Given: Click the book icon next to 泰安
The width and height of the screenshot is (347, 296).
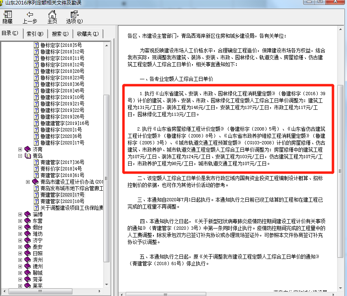Looking at the screenshot, I should pos(28,247).
